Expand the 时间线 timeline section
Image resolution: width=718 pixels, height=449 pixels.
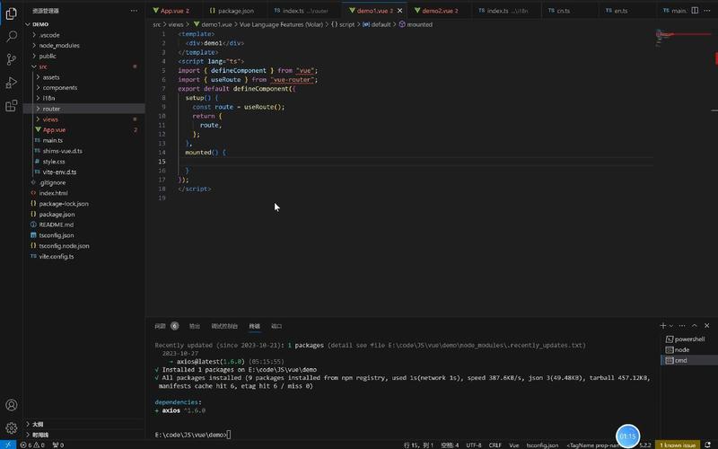84,435
